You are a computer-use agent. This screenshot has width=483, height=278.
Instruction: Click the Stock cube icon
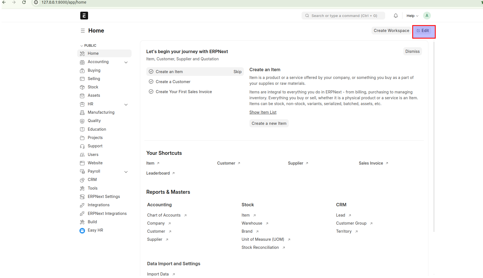pyautogui.click(x=82, y=87)
